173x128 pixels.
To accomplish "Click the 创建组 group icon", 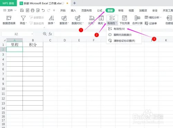I will 169,18.
